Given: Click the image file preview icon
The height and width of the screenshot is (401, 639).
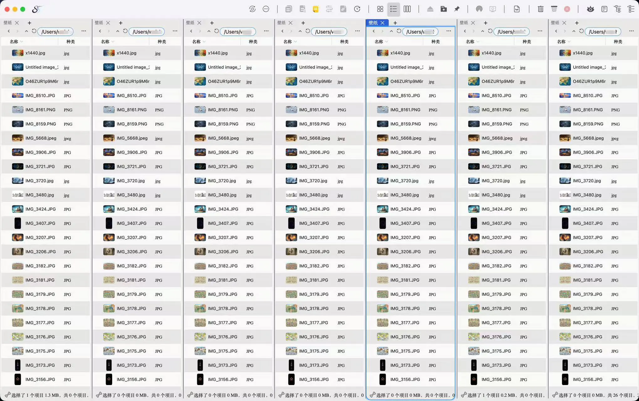Looking at the screenshot, I should pyautogui.click(x=517, y=9).
